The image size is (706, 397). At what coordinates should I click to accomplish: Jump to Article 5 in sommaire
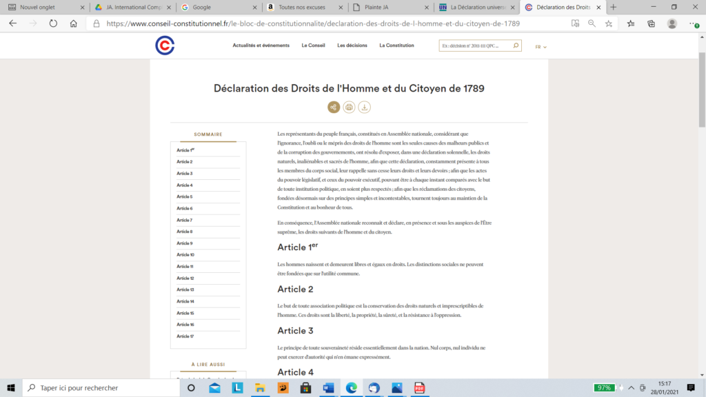(185, 196)
